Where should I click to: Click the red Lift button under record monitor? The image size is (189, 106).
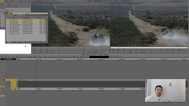click(179, 50)
